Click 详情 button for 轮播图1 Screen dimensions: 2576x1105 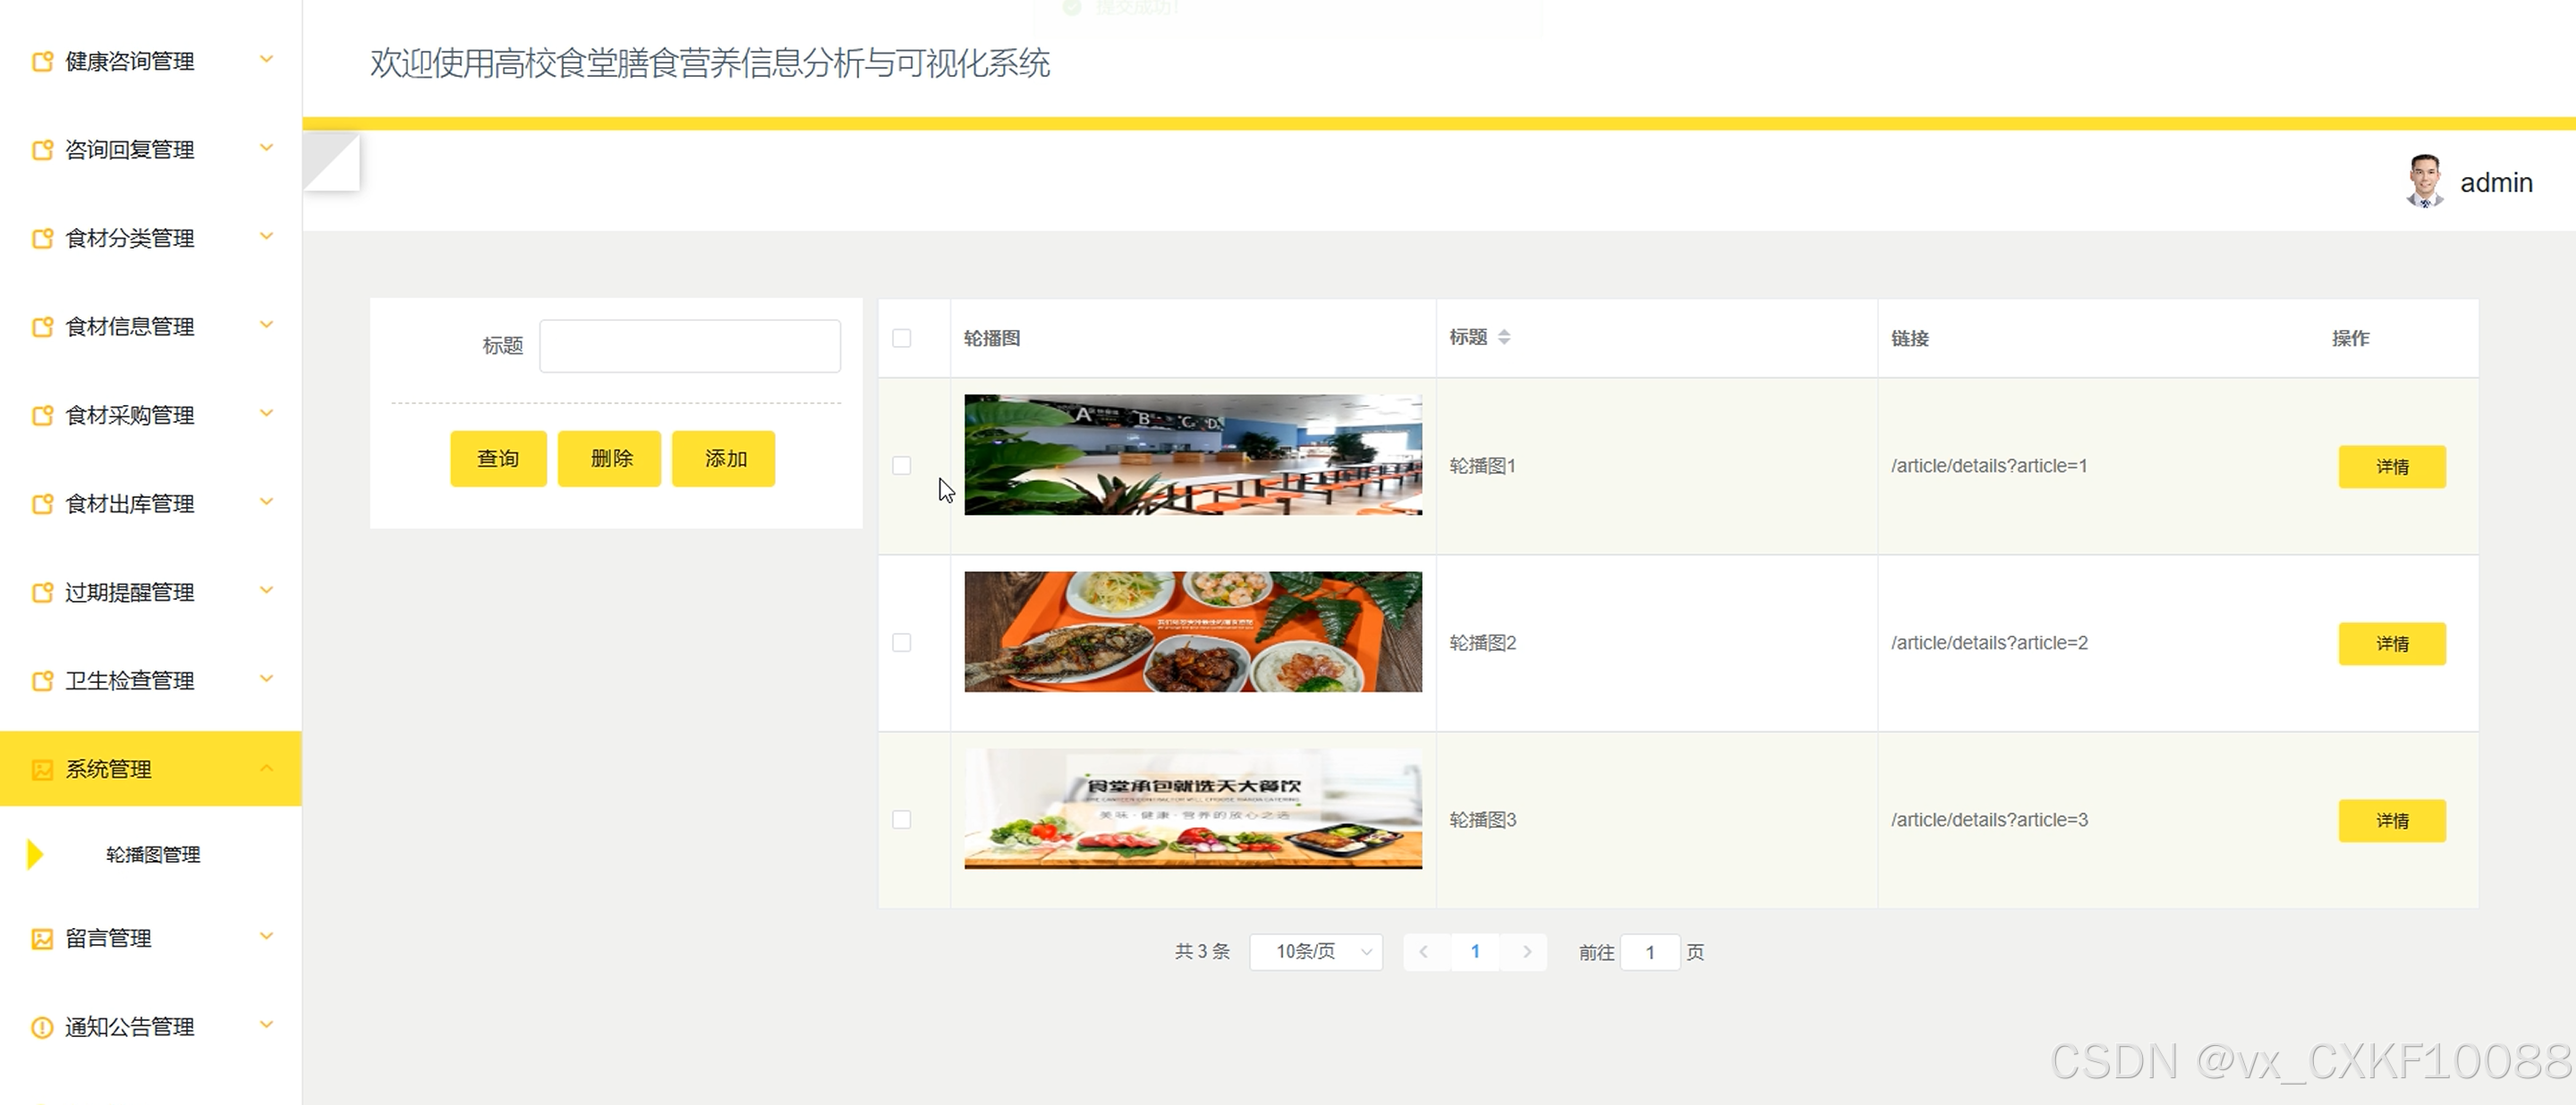(2391, 467)
